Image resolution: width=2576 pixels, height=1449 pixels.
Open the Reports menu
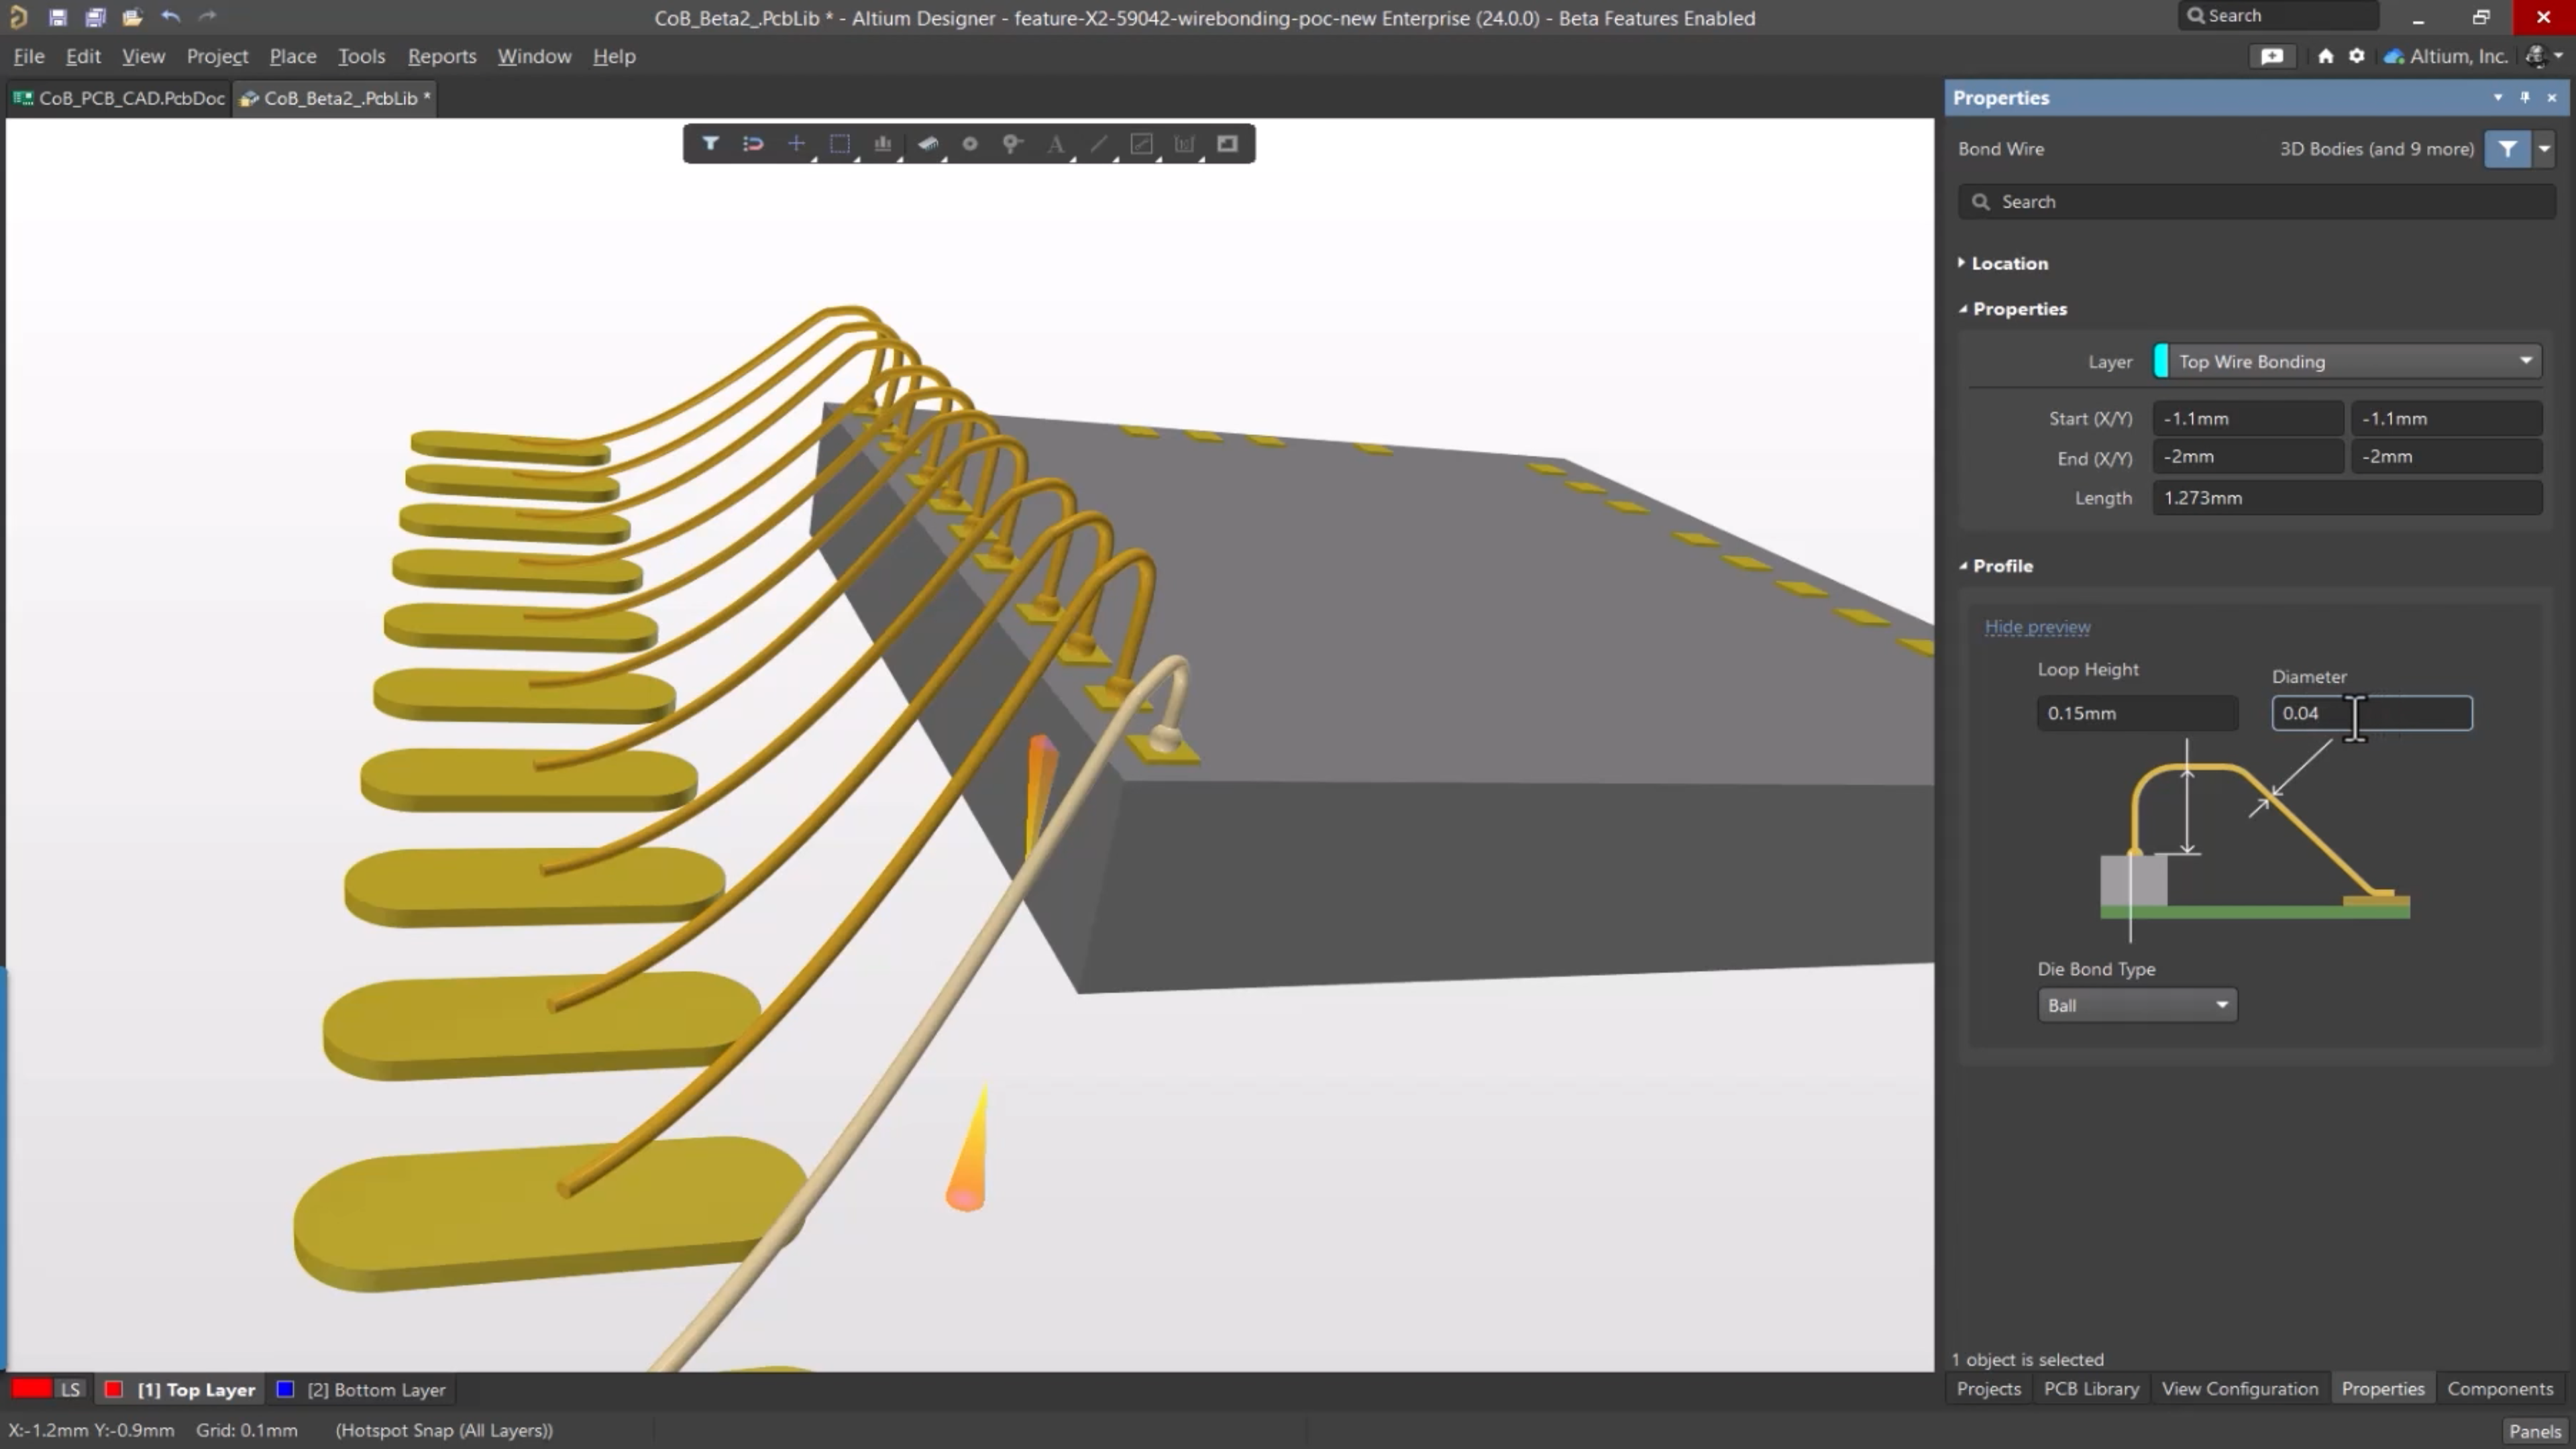tap(442, 56)
